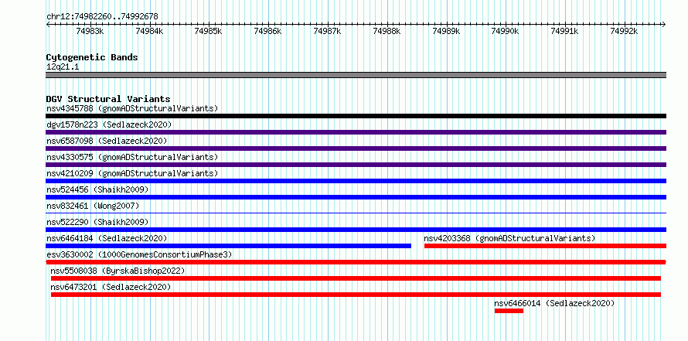
Task: Click the DGV Structural Variants track title
Action: [x=108, y=99]
